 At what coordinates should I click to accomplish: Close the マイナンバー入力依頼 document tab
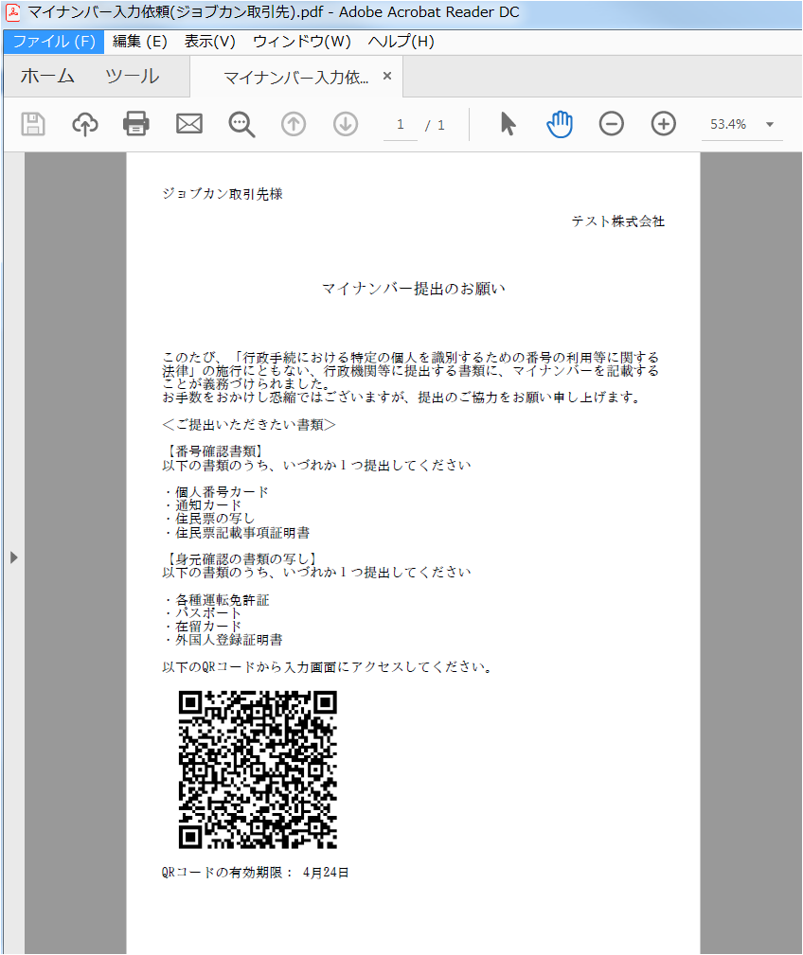(x=387, y=77)
